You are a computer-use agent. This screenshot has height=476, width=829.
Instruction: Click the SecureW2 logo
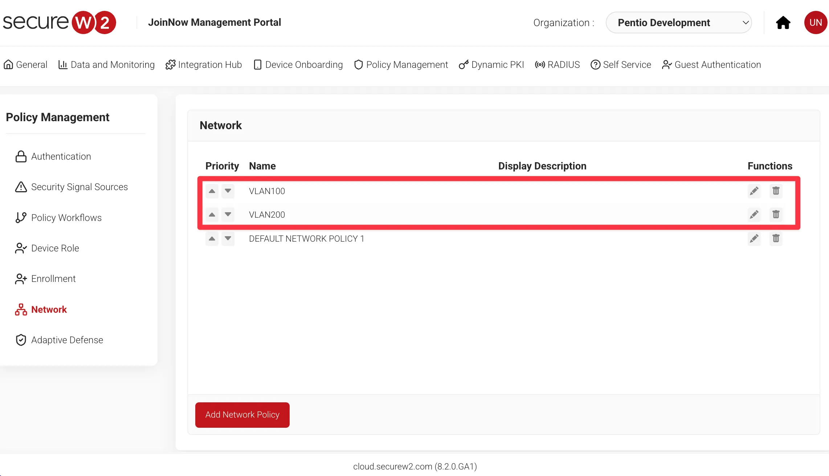[59, 22]
